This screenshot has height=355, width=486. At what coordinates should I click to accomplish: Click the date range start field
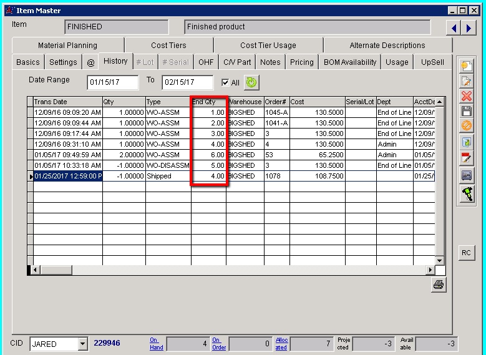(x=113, y=82)
